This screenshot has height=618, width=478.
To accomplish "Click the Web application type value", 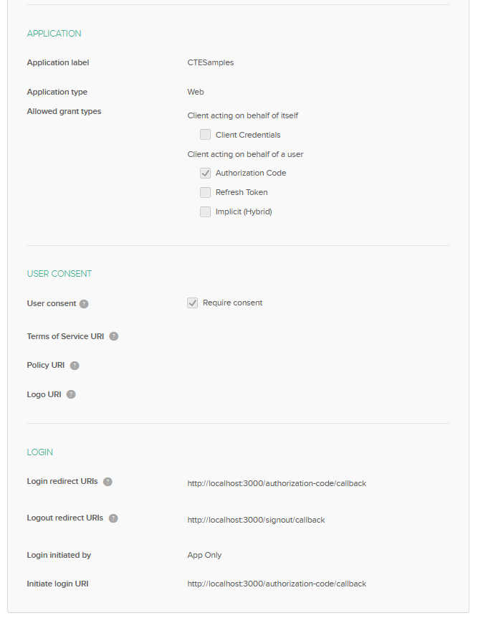I will tap(196, 92).
